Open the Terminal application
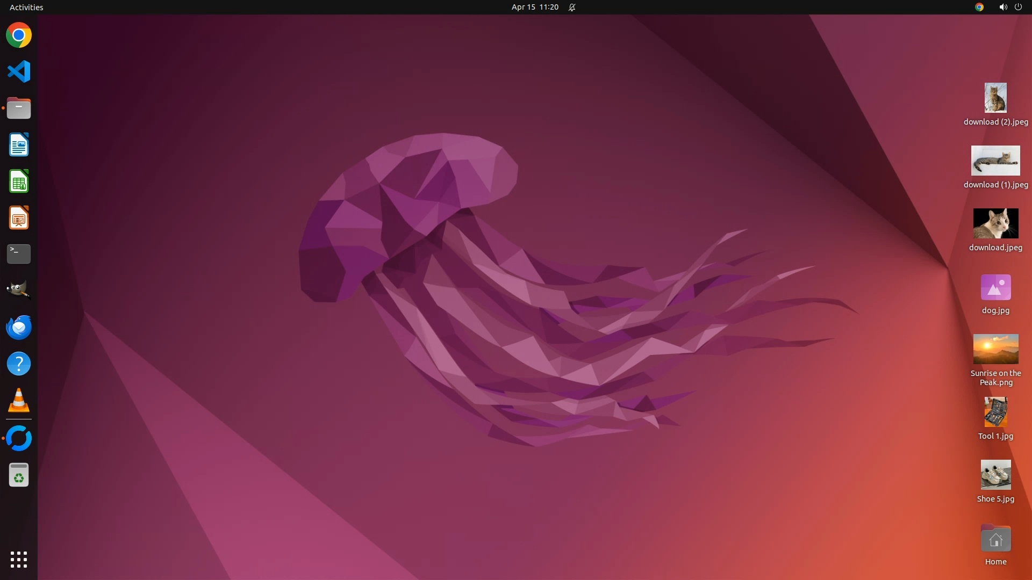1032x580 pixels. coord(19,254)
